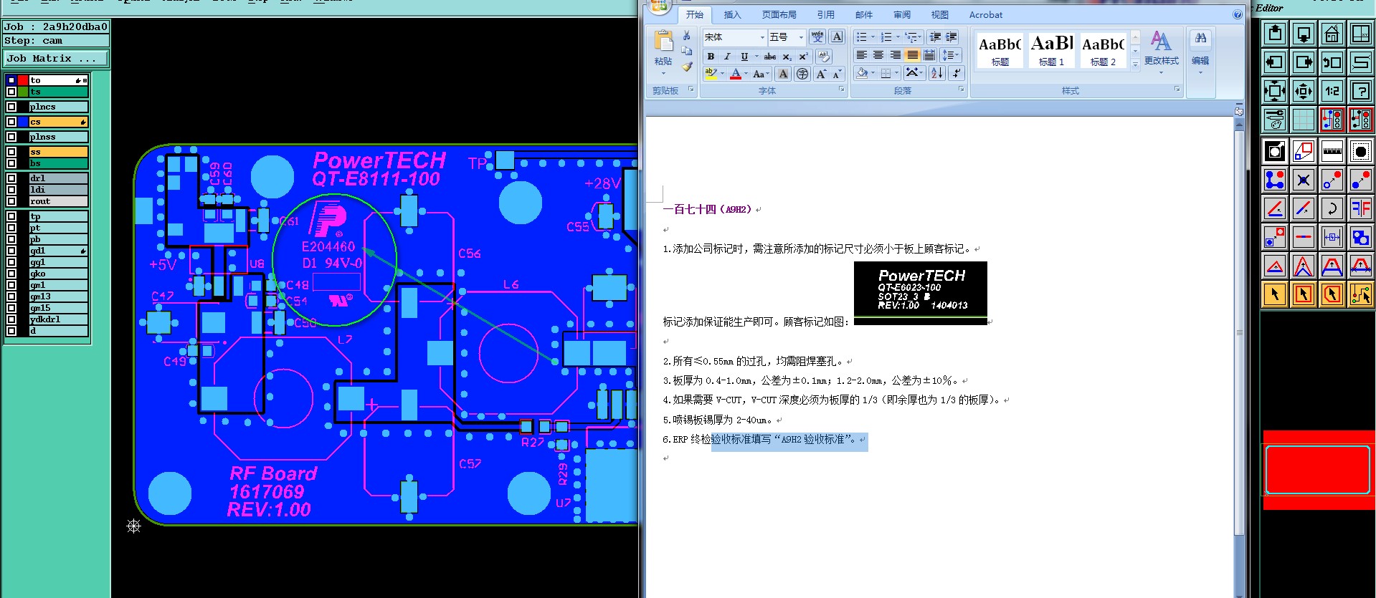
Task: Toggle Bold formatting in Word
Action: click(711, 56)
